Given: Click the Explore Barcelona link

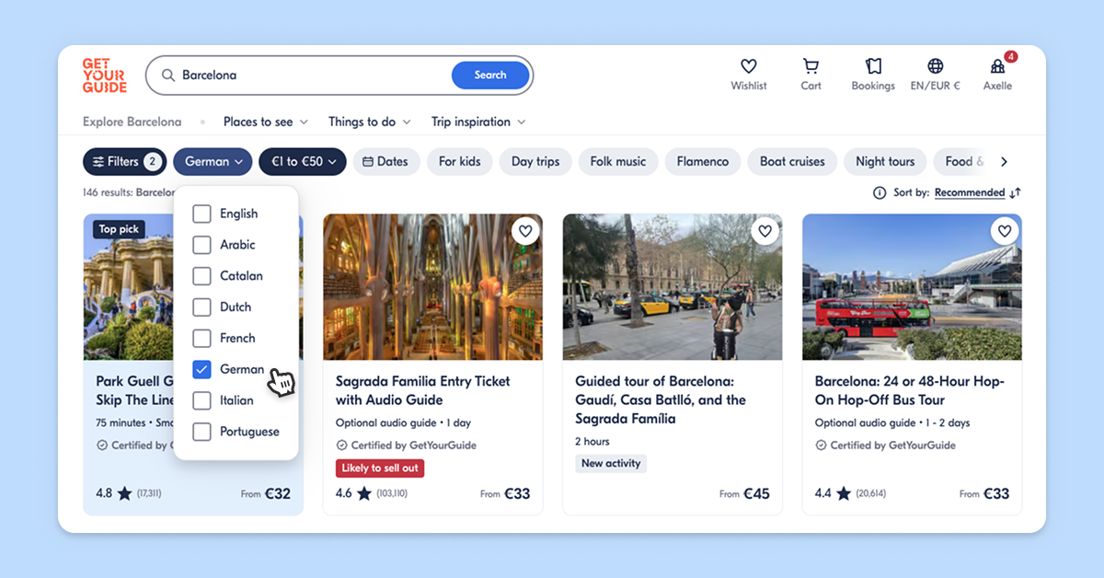Looking at the screenshot, I should [132, 121].
